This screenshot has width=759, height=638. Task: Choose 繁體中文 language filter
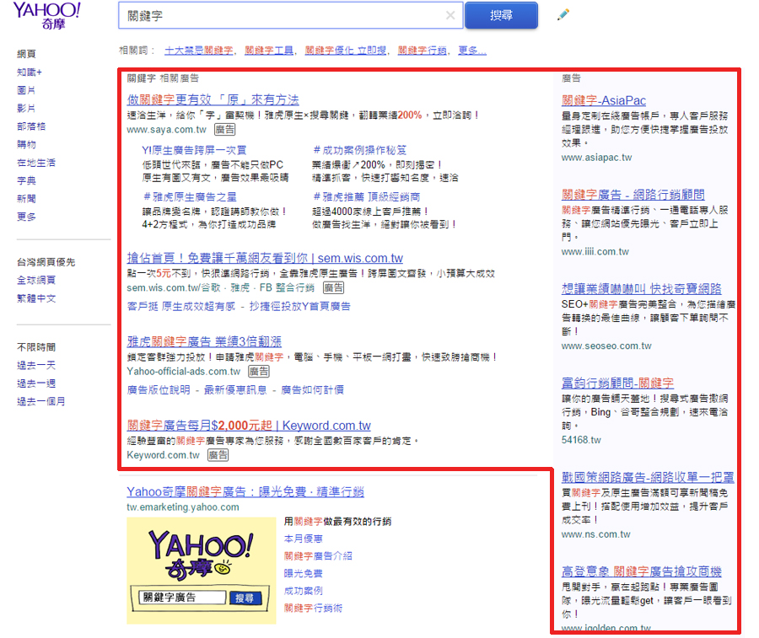36,298
